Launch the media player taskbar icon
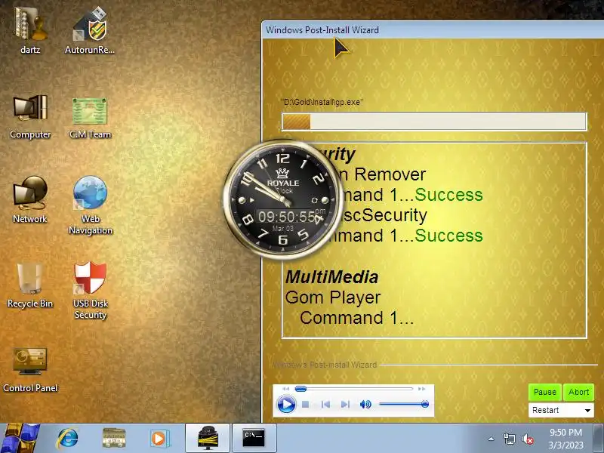 click(x=159, y=439)
